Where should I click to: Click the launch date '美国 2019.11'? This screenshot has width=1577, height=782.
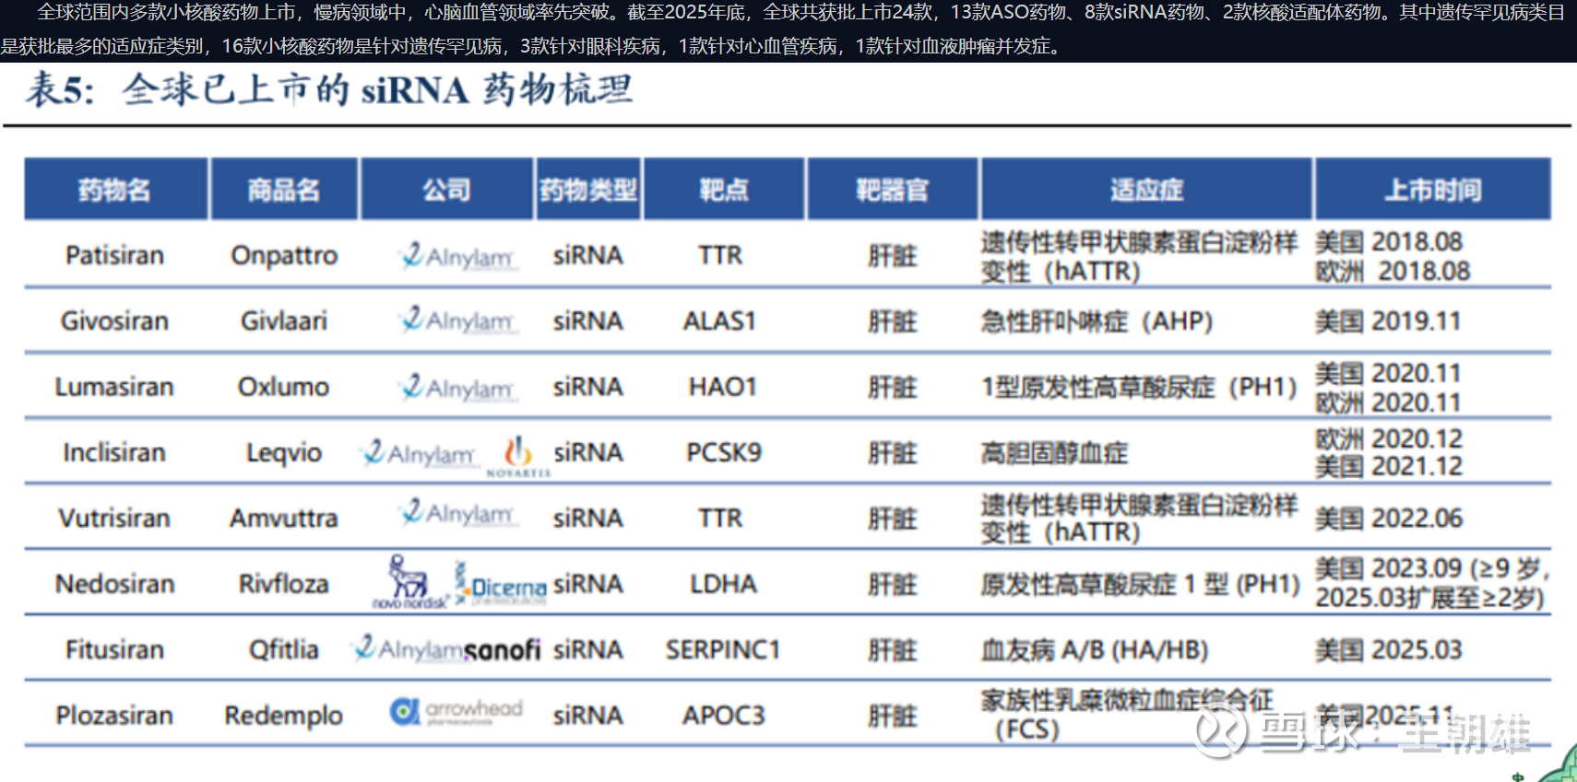coord(1388,321)
